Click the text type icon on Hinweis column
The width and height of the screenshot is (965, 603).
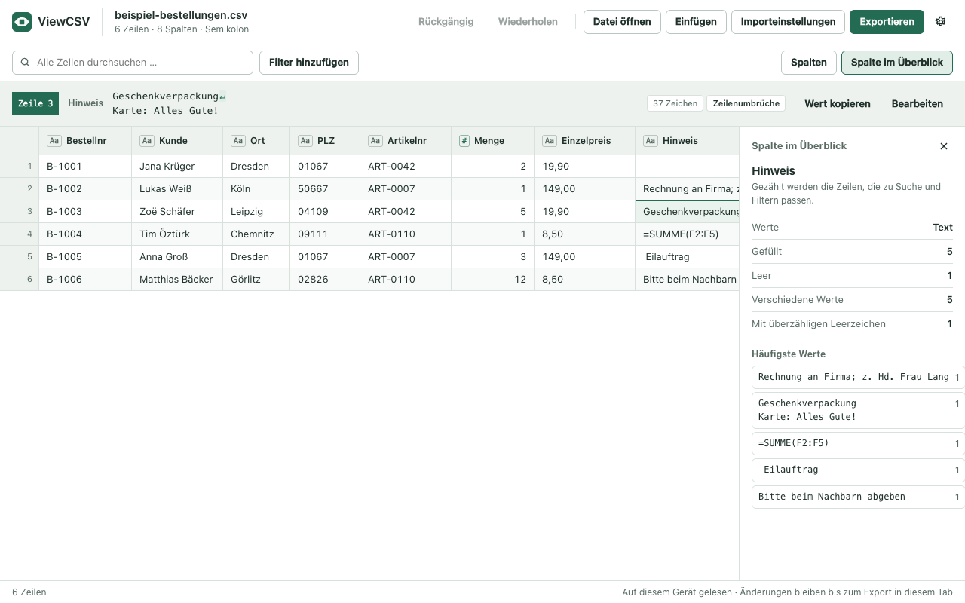click(651, 141)
